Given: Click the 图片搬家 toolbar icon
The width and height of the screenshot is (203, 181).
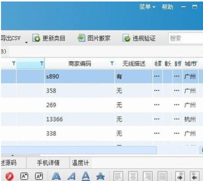Looking at the screenshot, I should (x=82, y=38).
